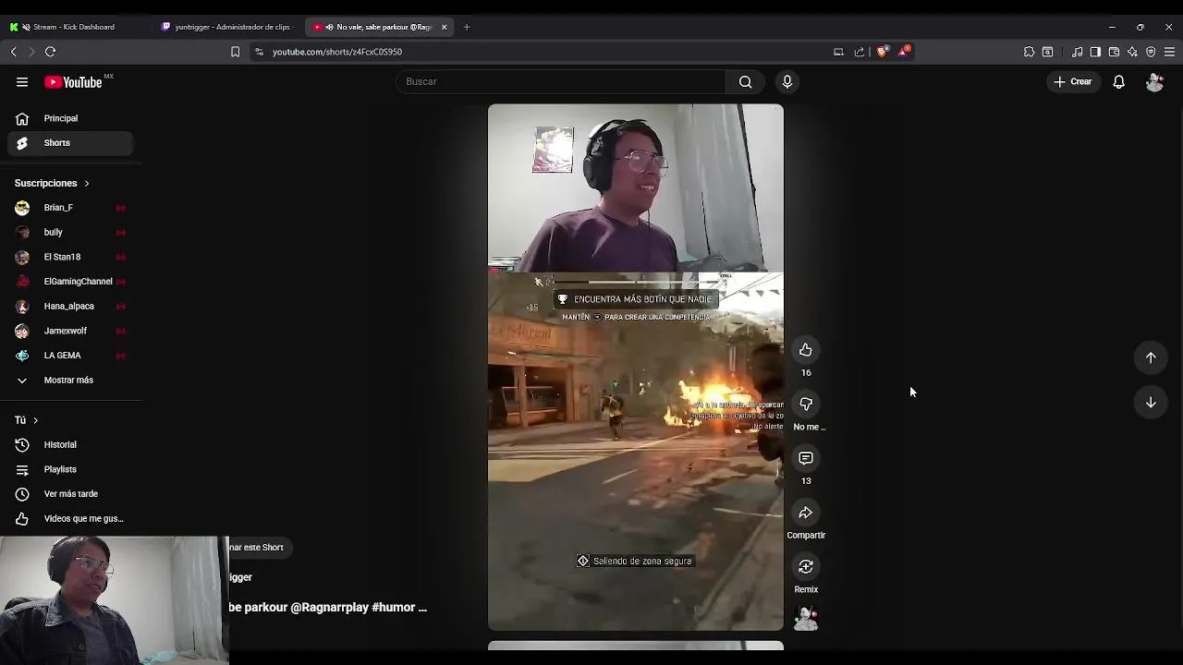Open the notifications bell
Viewport: 1183px width, 665px height.
(1118, 82)
